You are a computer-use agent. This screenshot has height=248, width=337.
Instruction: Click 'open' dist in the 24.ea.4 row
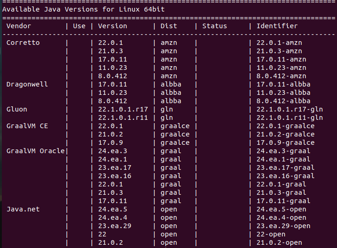pos(168,218)
